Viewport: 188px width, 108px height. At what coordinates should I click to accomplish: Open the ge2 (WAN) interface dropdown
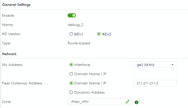(155, 65)
